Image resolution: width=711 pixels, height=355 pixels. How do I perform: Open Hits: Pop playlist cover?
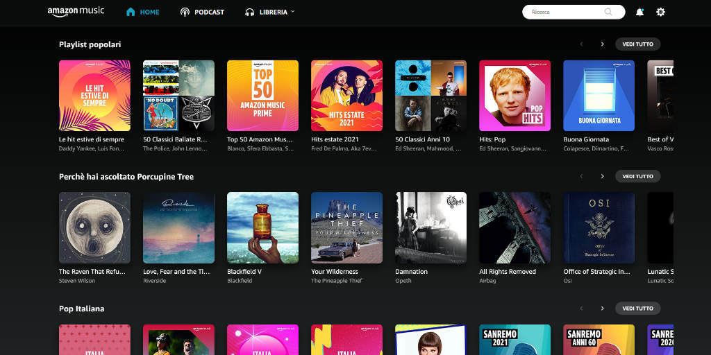[515, 96]
